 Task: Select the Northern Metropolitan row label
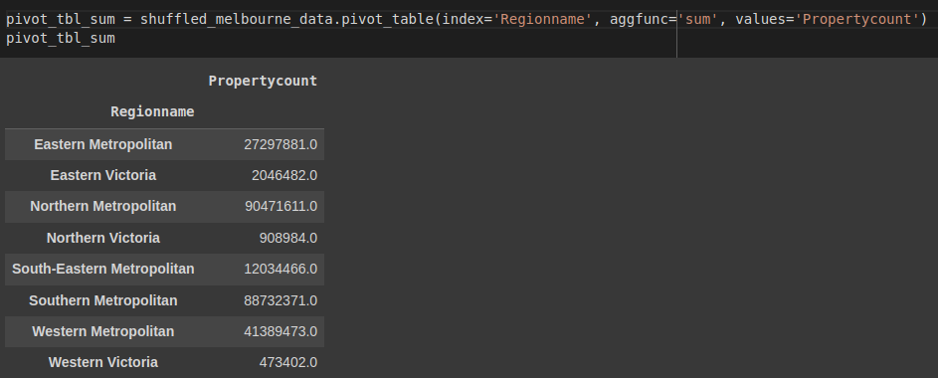coord(102,206)
